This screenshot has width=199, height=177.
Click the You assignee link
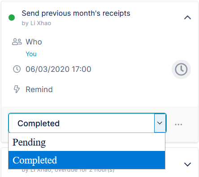(x=31, y=54)
